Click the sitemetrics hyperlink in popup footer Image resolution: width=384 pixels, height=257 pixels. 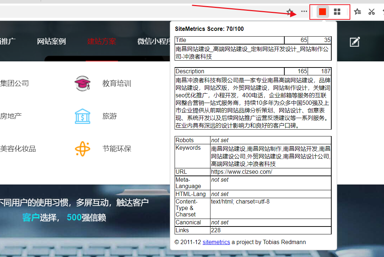(x=216, y=242)
